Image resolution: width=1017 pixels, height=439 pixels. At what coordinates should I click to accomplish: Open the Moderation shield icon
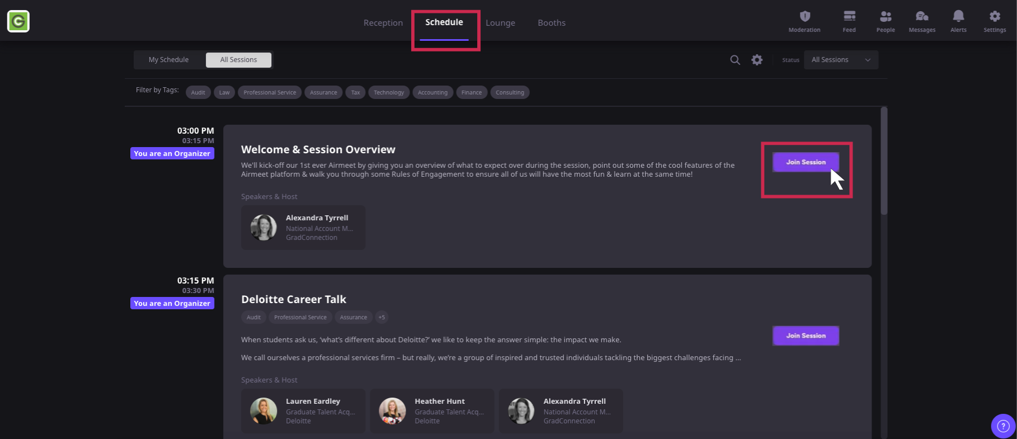[x=804, y=21]
